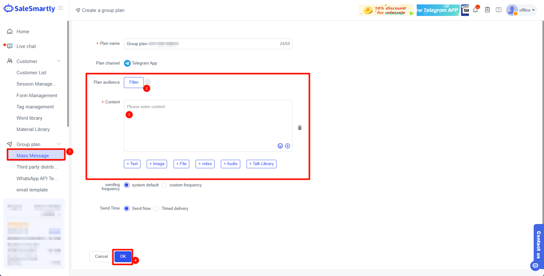The image size is (544, 276).
Task: Add content from the Talk Library
Action: coord(261,164)
